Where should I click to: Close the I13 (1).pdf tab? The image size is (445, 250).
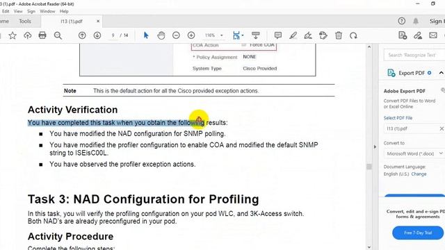pos(98,21)
